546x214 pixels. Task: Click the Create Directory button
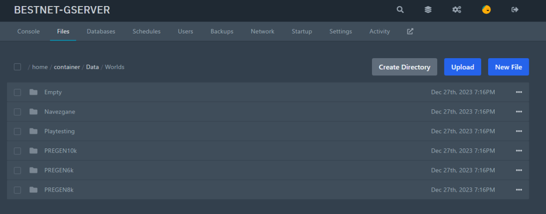click(x=404, y=67)
